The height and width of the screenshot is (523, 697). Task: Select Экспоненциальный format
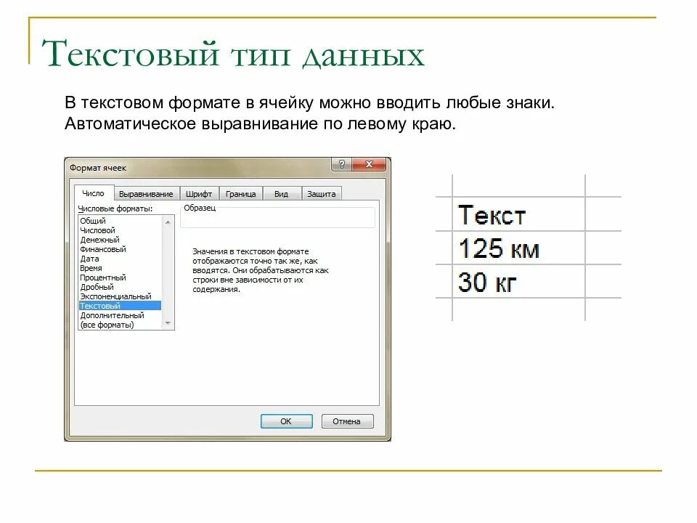point(120,296)
